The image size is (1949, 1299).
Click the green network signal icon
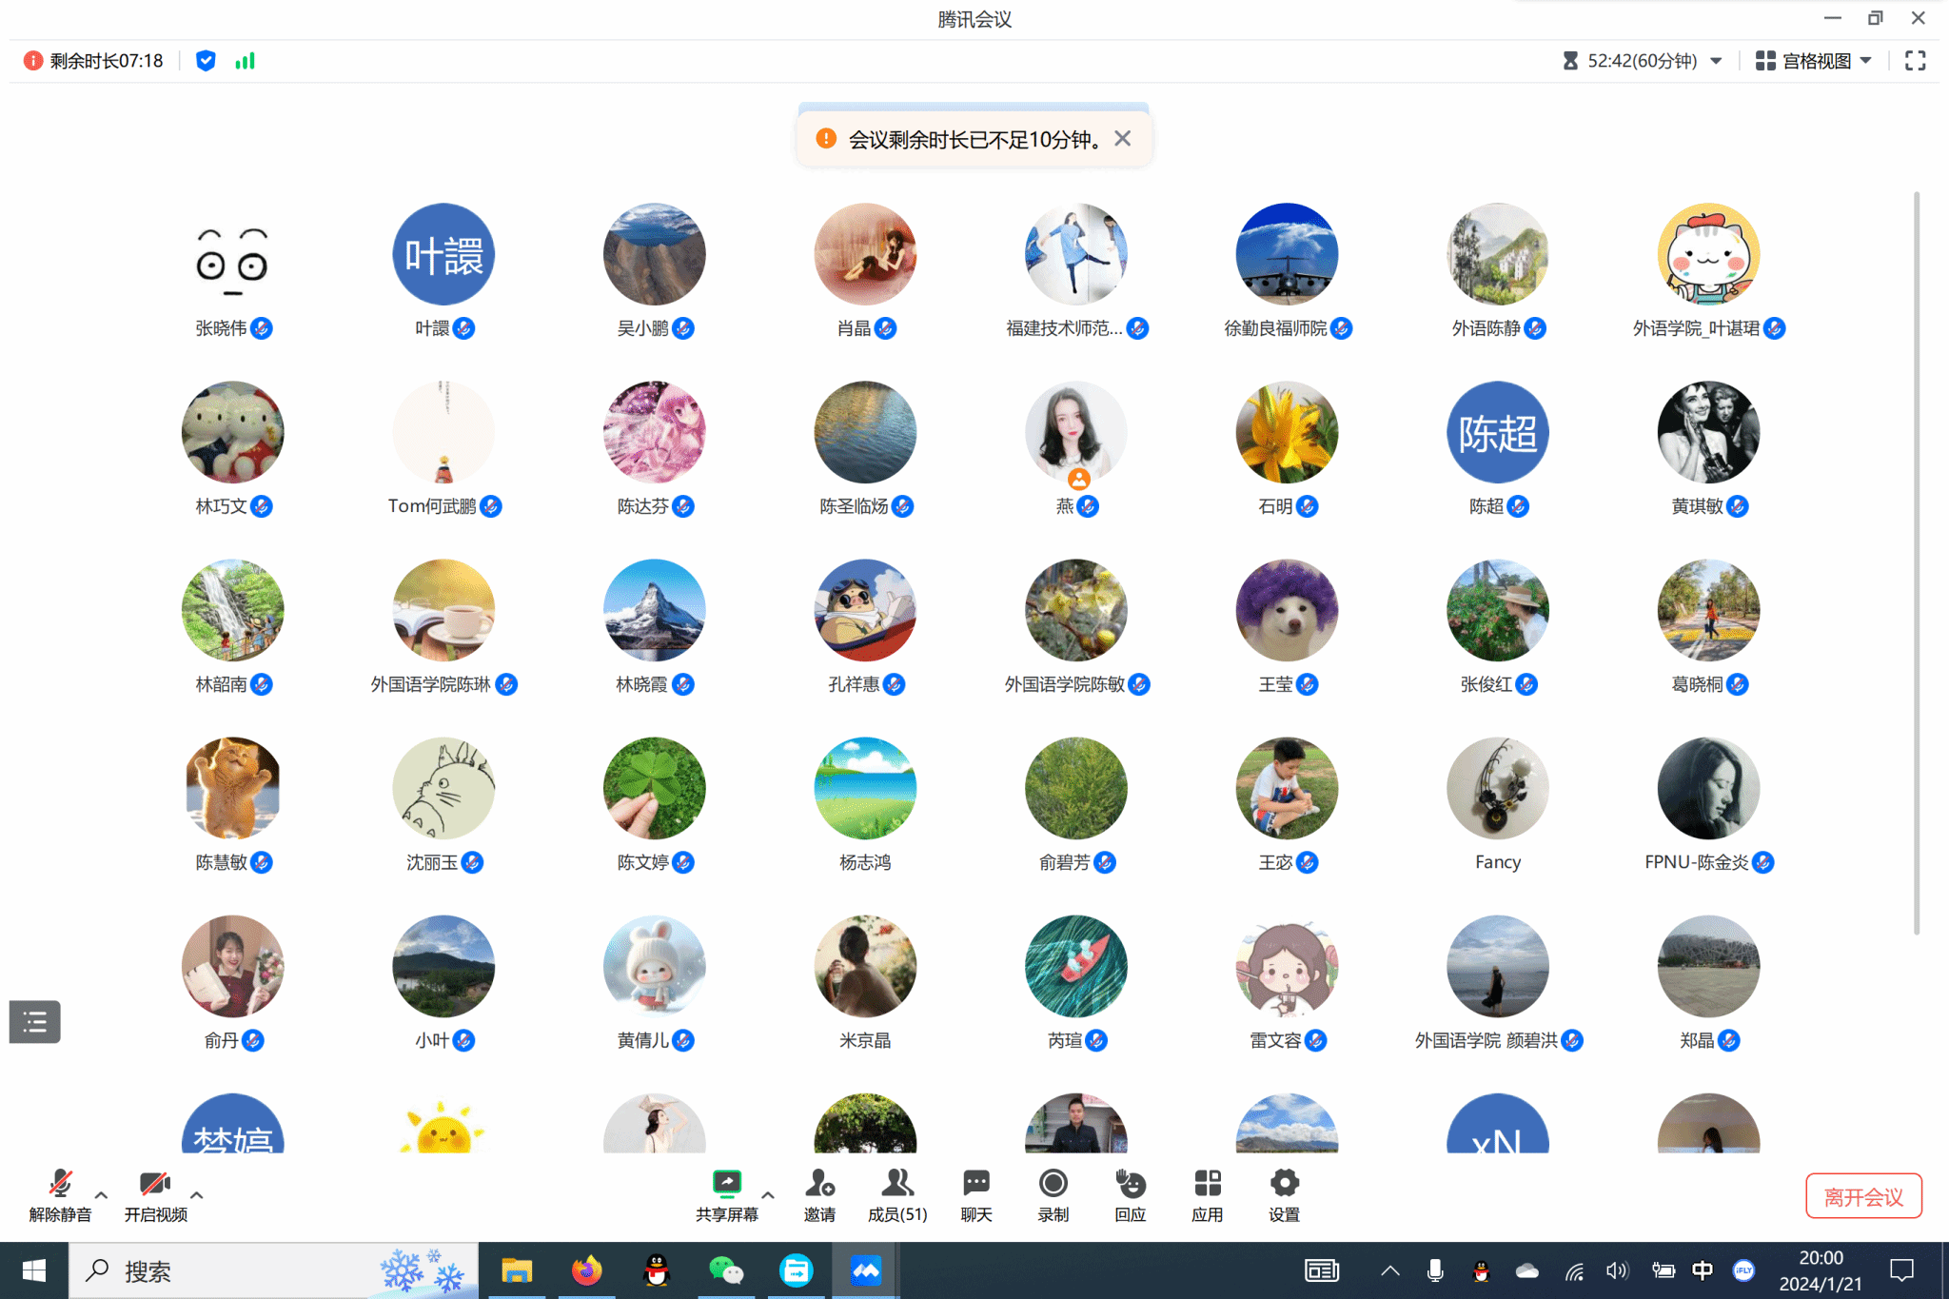point(246,61)
